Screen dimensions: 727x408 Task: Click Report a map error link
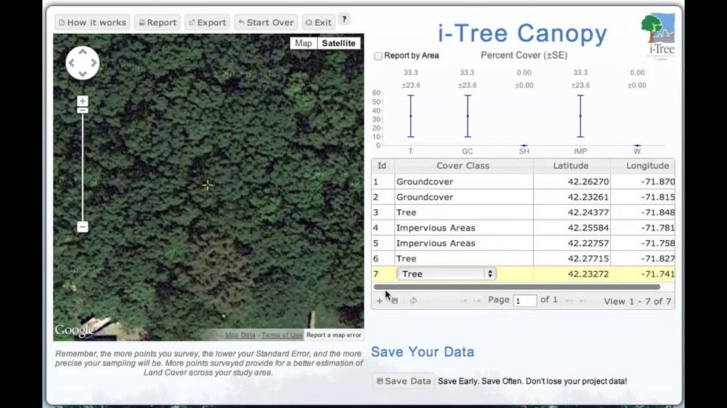[334, 335]
